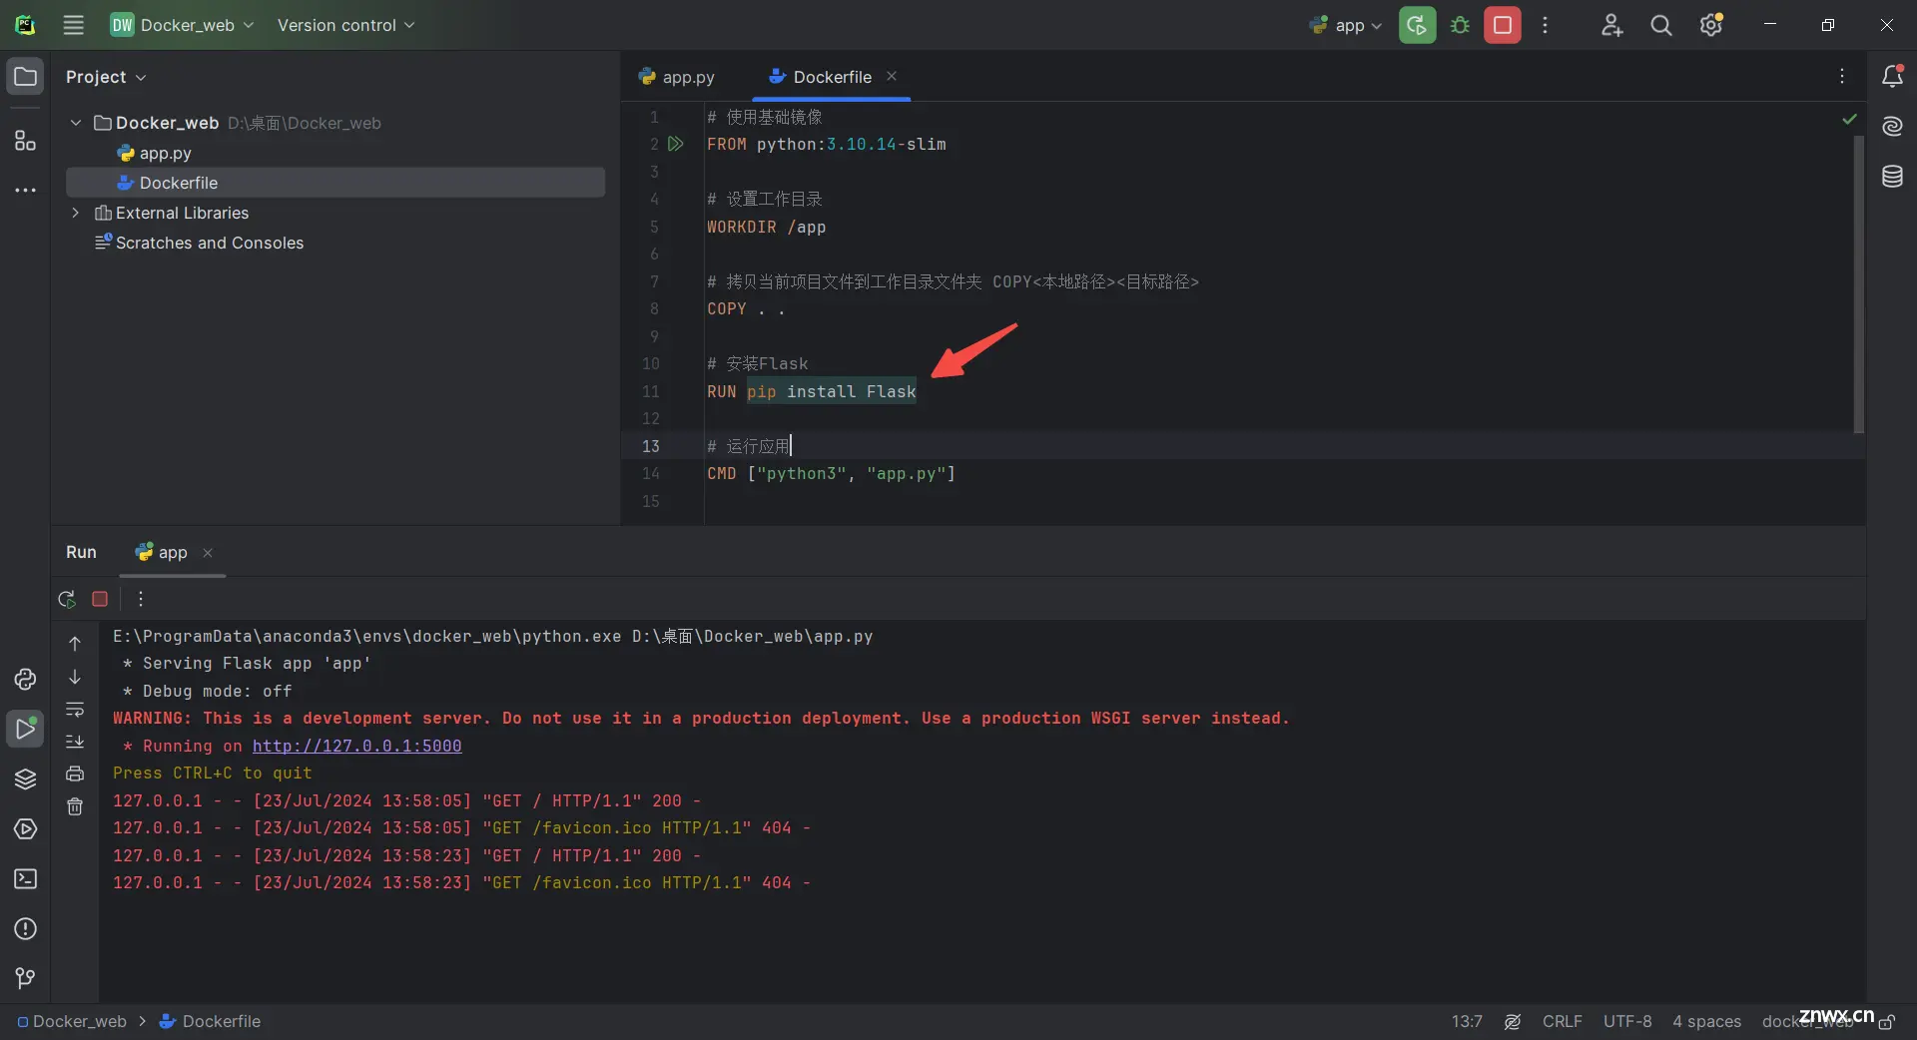Click the editor vertical scrollbar
This screenshot has width=1917, height=1040.
click(x=1858, y=284)
